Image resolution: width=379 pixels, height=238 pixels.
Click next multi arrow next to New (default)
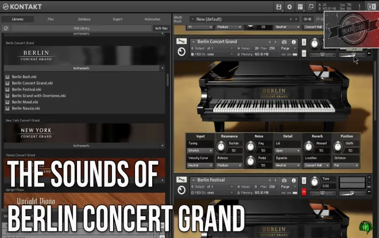296,19
